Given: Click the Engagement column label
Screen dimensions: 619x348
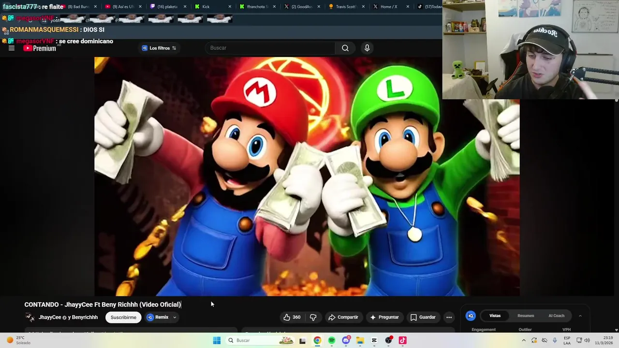Looking at the screenshot, I should click(484, 330).
